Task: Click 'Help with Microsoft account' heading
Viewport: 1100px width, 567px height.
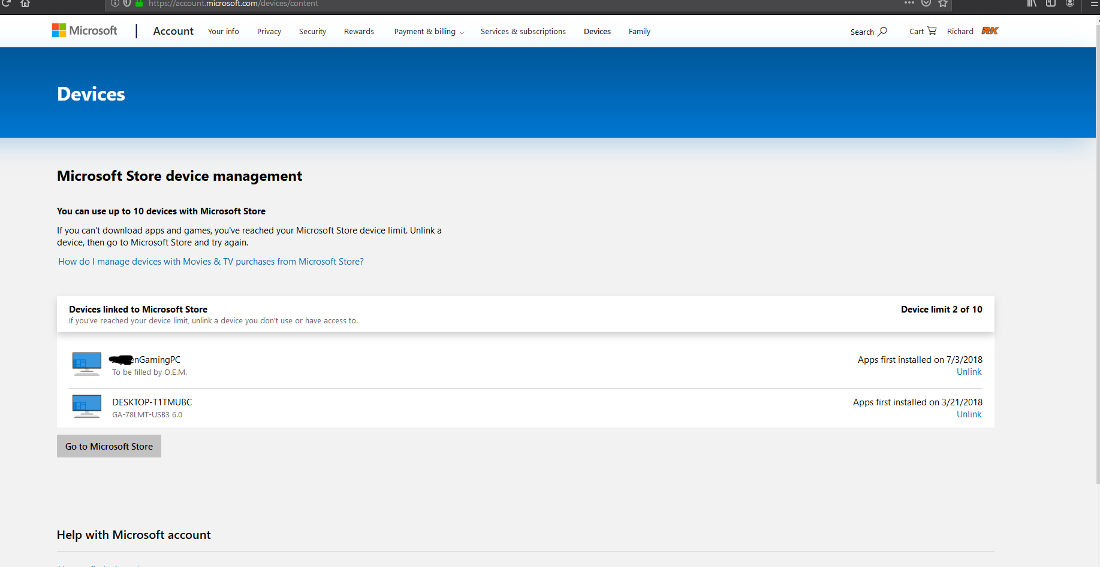Action: click(134, 535)
